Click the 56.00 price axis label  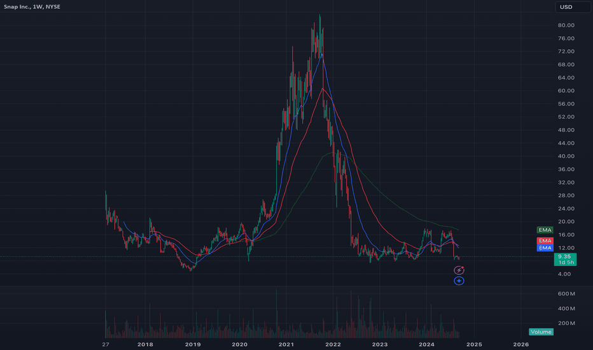[566, 104]
